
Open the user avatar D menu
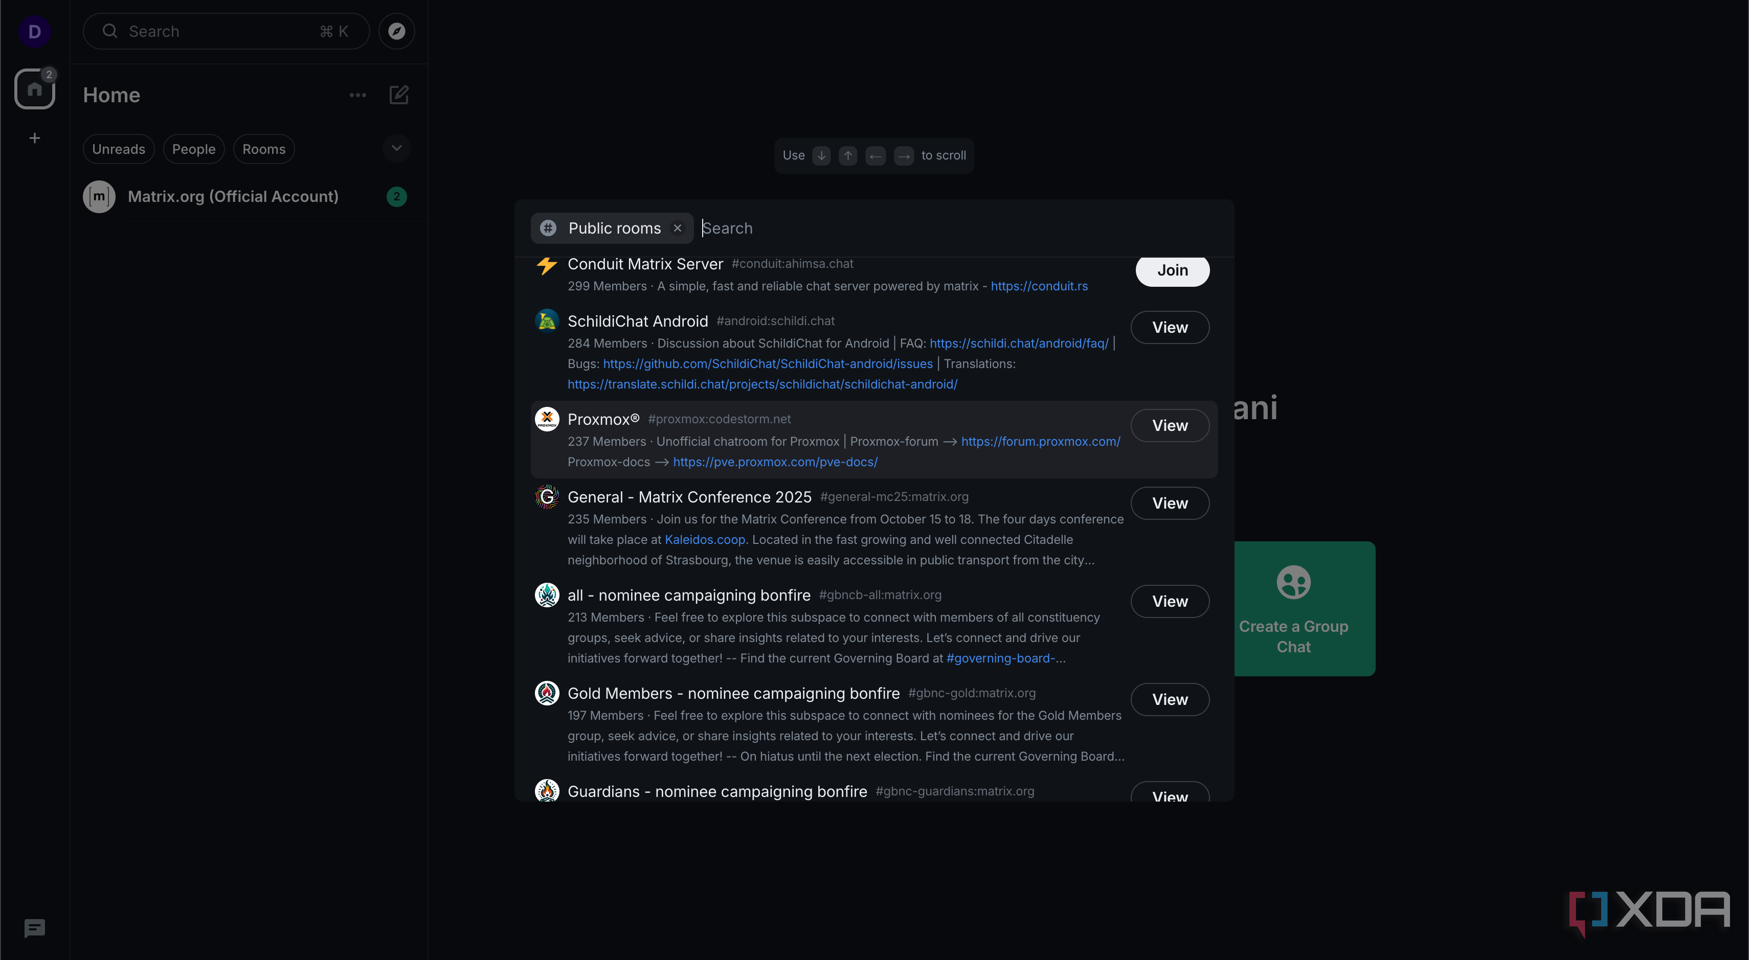click(35, 31)
